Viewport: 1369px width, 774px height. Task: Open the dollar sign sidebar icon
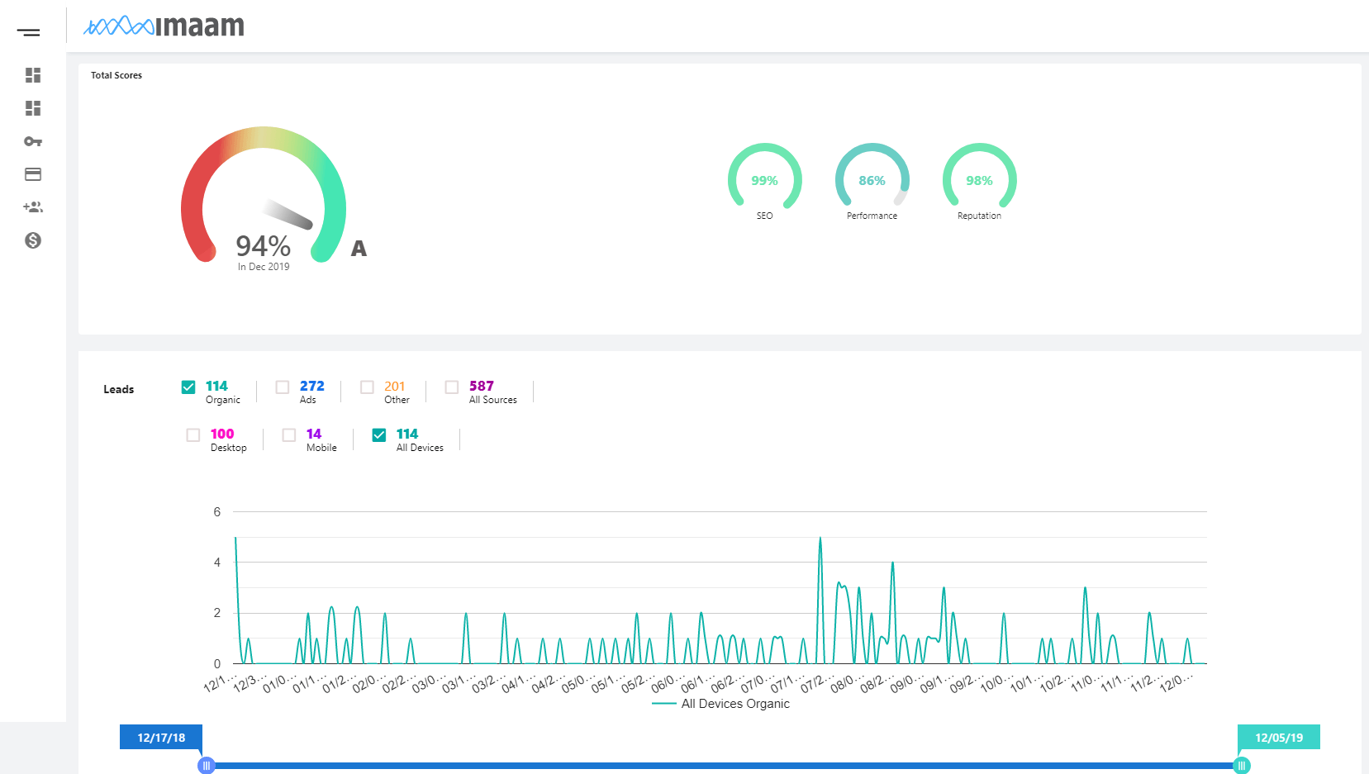click(33, 240)
